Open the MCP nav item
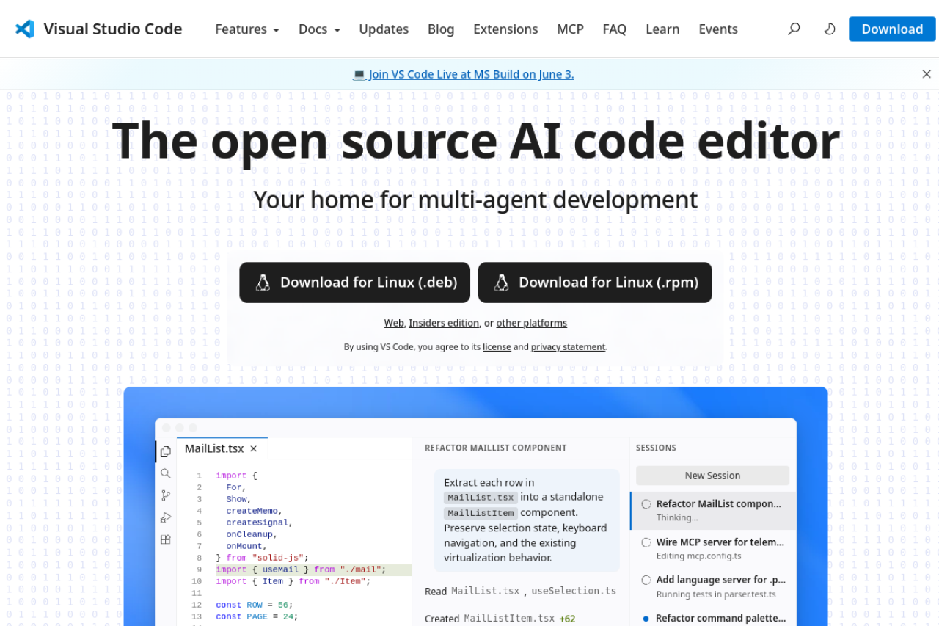The image size is (939, 626). pyautogui.click(x=570, y=29)
